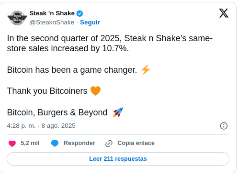Like the tweet with heart icon
The height and width of the screenshot is (179, 238).
tap(12, 144)
